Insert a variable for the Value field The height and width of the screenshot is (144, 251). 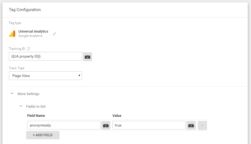191,125
